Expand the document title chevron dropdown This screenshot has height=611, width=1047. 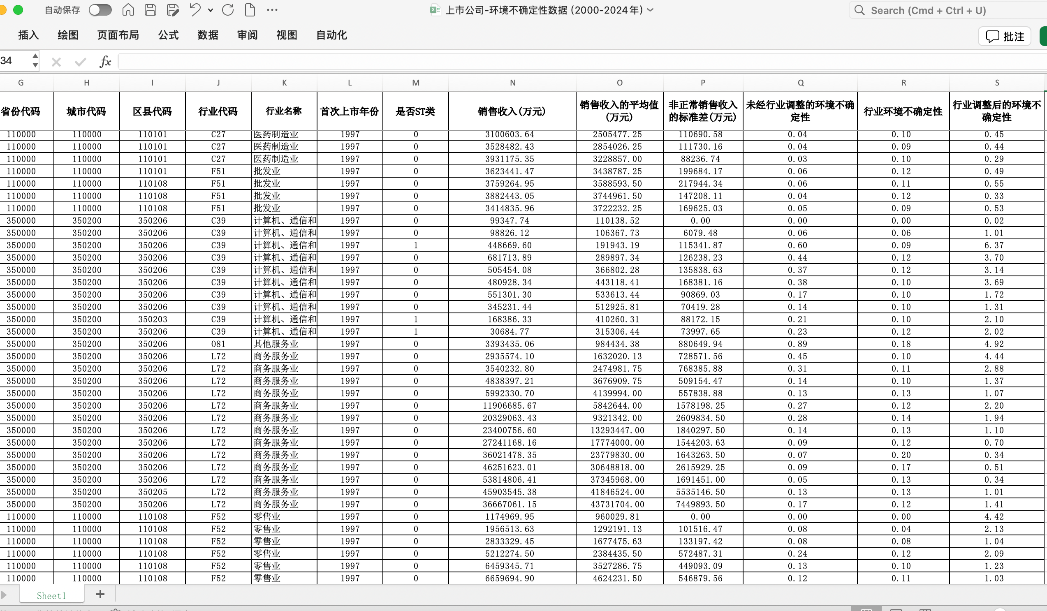pyautogui.click(x=650, y=9)
